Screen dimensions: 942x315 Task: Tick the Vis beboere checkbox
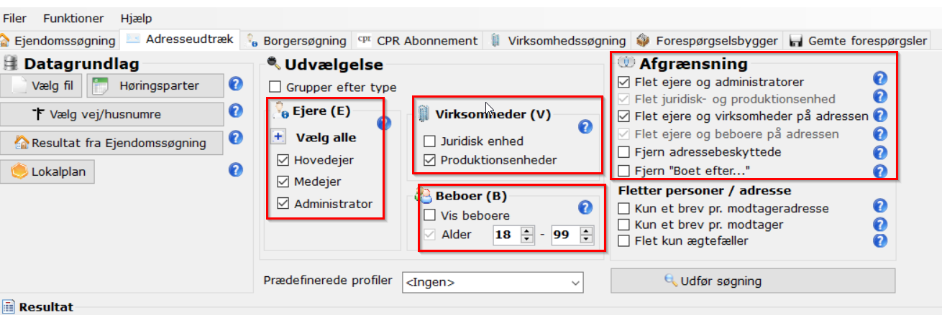tap(429, 215)
